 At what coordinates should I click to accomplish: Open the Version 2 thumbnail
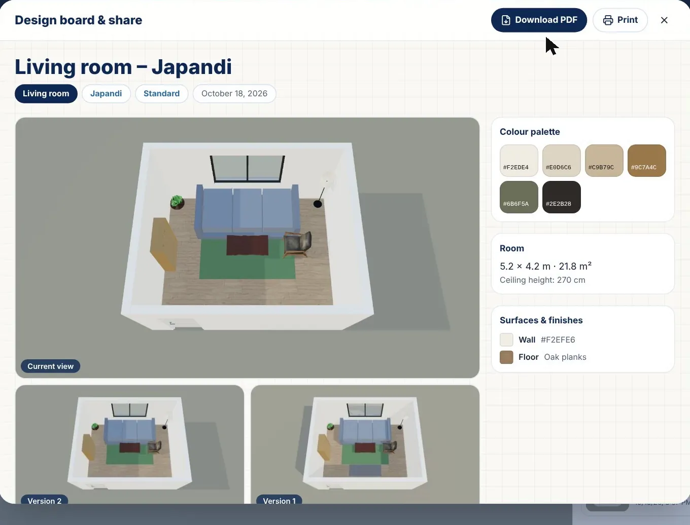130,444
